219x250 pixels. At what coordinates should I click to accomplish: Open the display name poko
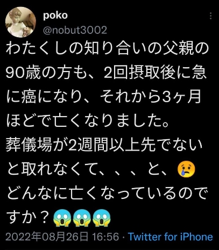point(55,16)
